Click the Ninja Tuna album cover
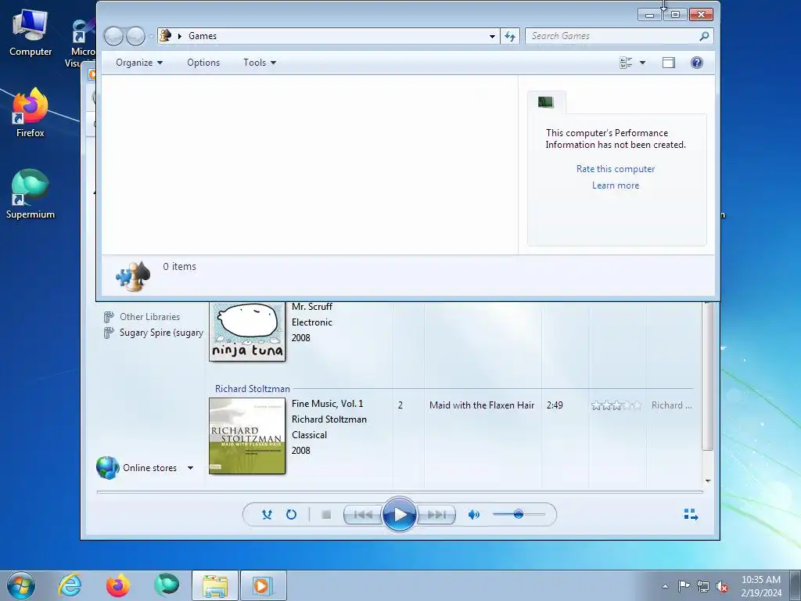This screenshot has width=801, height=601. [247, 331]
